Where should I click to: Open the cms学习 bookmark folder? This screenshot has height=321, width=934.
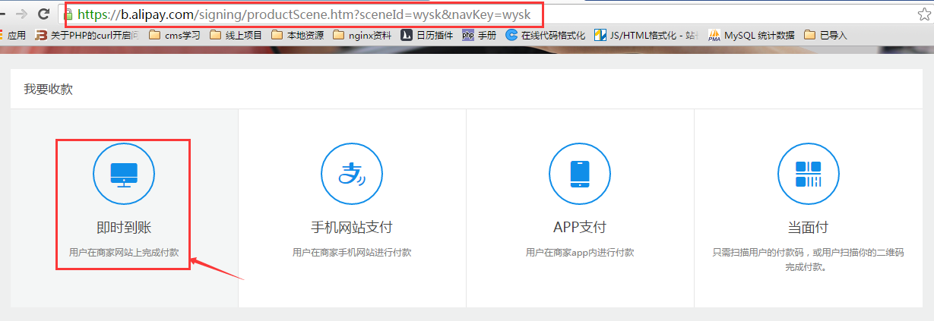175,35
